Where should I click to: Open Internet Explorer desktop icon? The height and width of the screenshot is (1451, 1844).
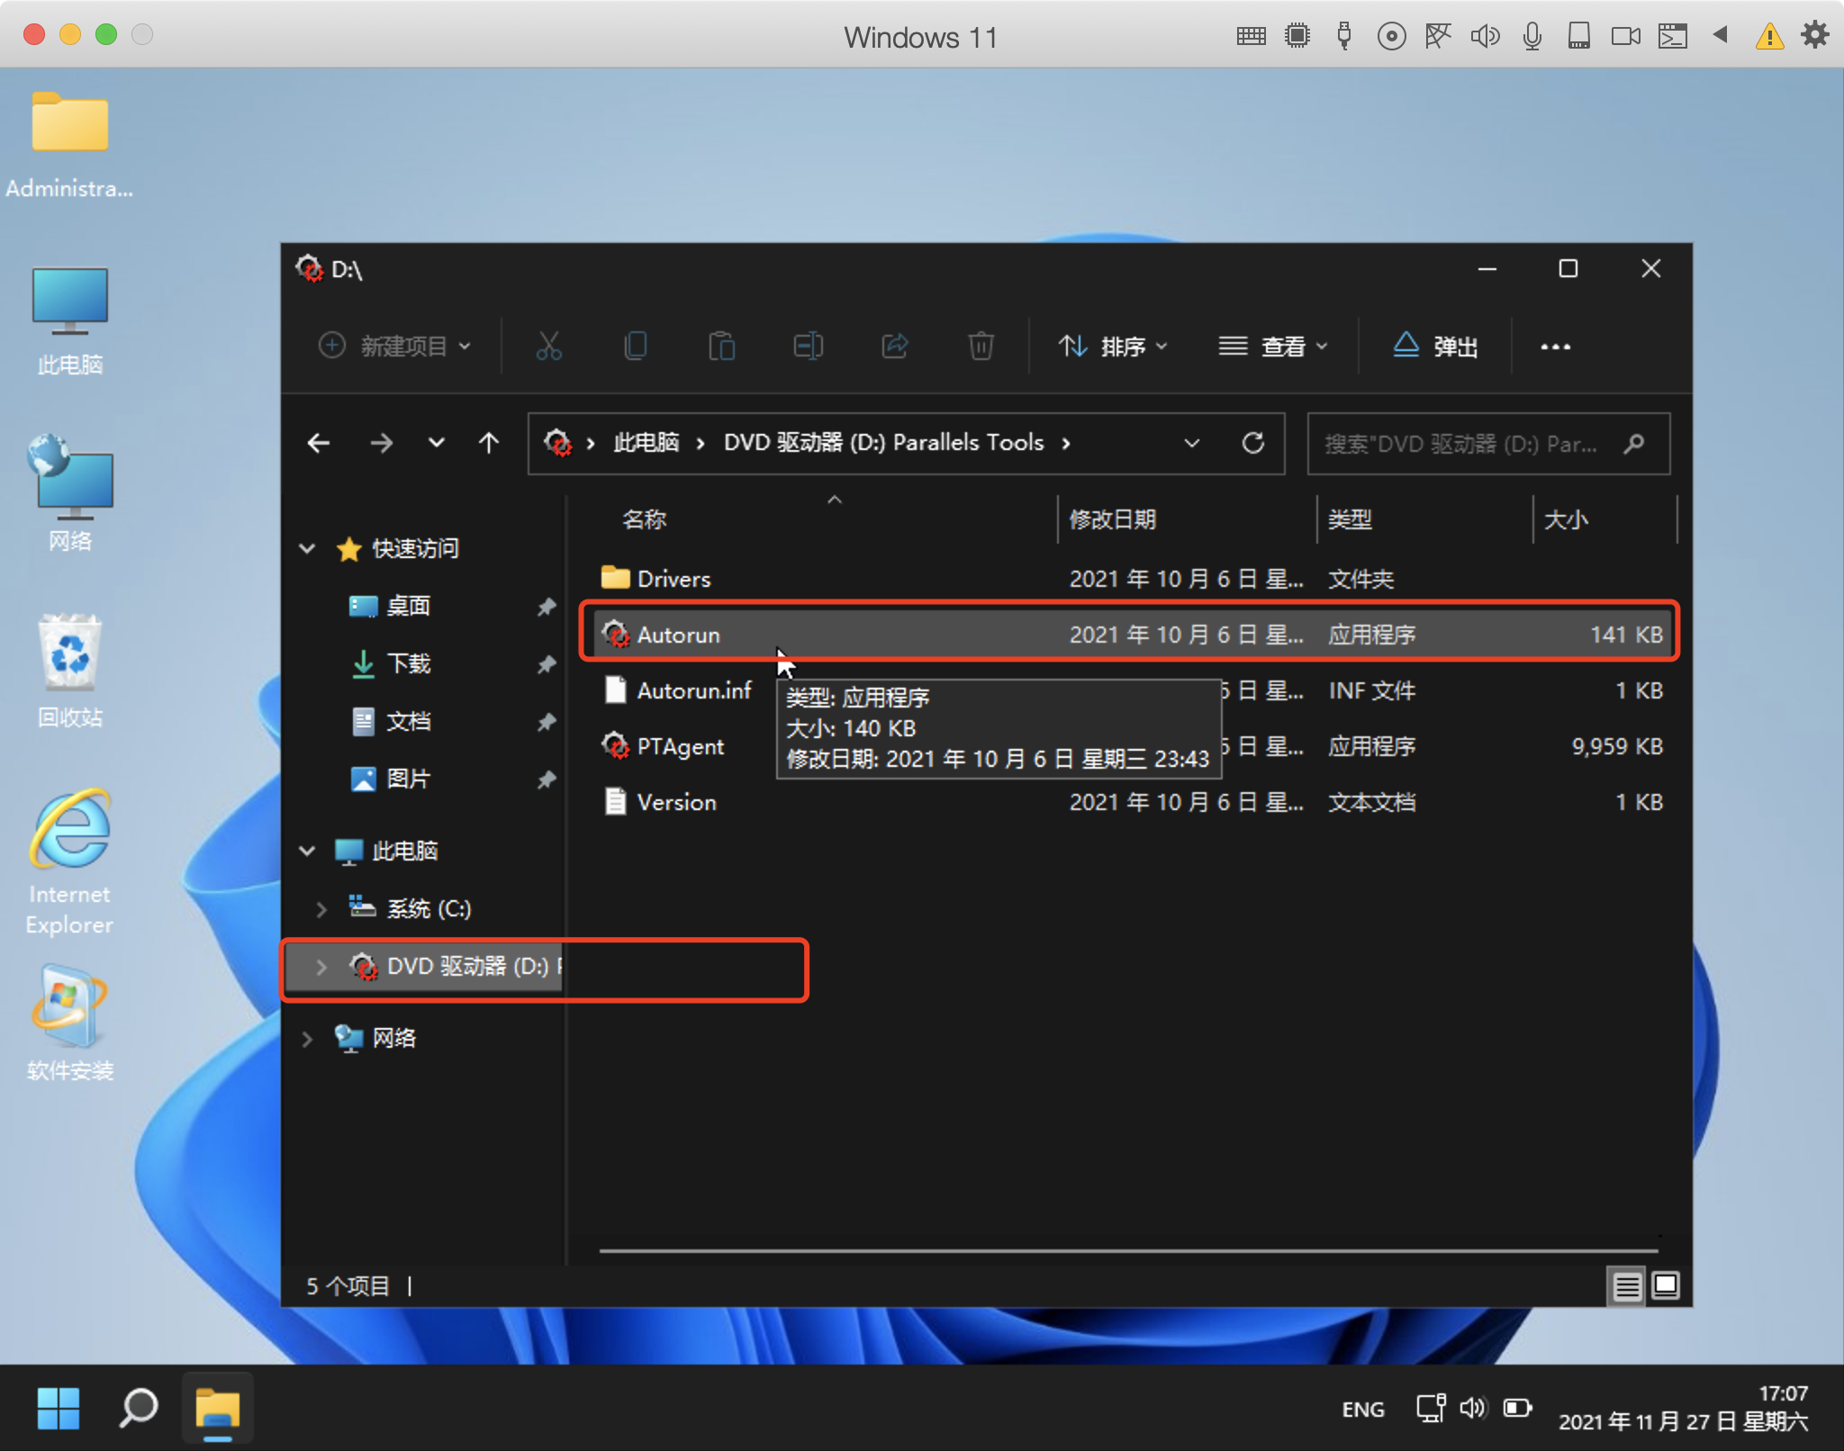69,862
